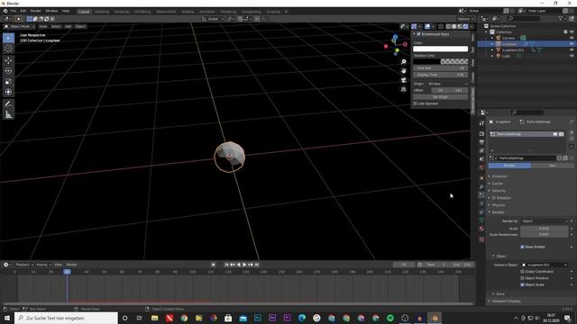Screen dimensions: 577x324
Task: Toggle the Object Scale checkbox
Action: click(x=522, y=284)
